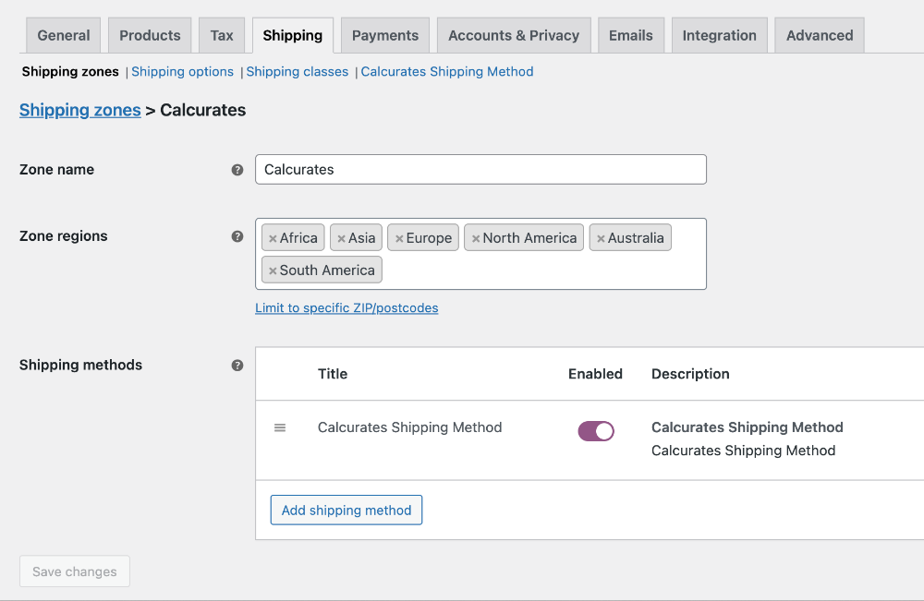The height and width of the screenshot is (601, 924).
Task: Follow the Shipping zones breadcrumb link
Action: coord(80,110)
